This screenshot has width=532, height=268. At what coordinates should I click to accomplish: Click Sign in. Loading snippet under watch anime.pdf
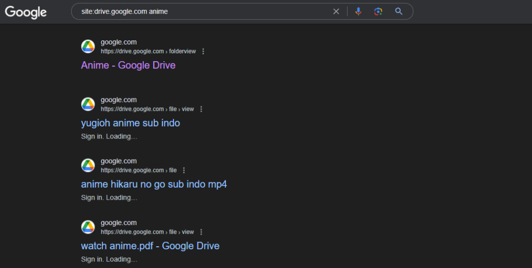[109, 259]
